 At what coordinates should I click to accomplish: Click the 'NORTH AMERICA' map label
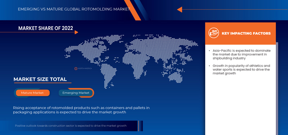click(x=85, y=68)
